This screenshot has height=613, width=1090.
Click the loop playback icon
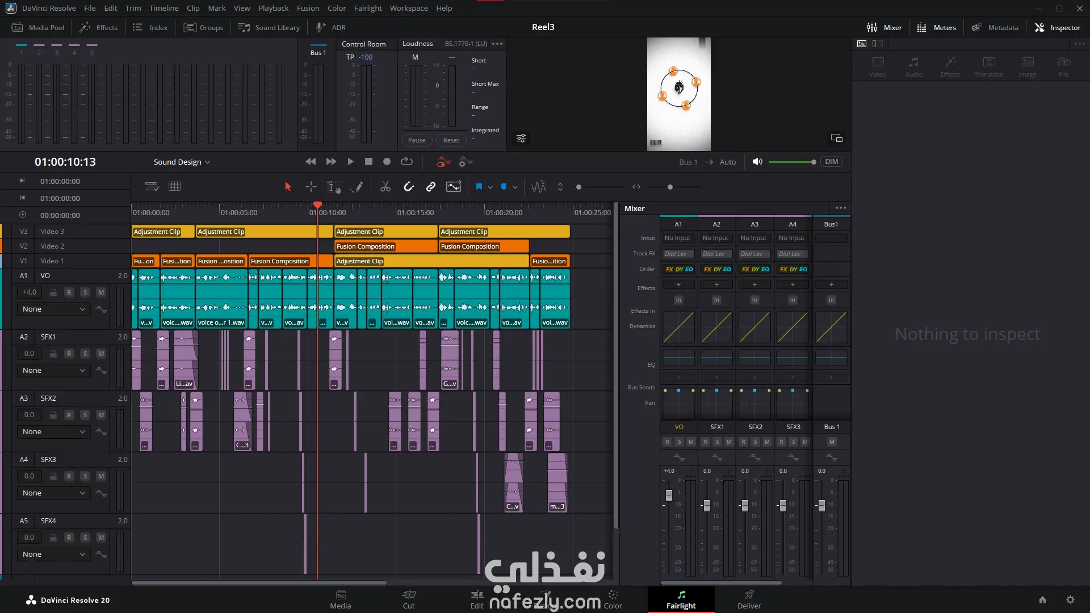(x=406, y=162)
